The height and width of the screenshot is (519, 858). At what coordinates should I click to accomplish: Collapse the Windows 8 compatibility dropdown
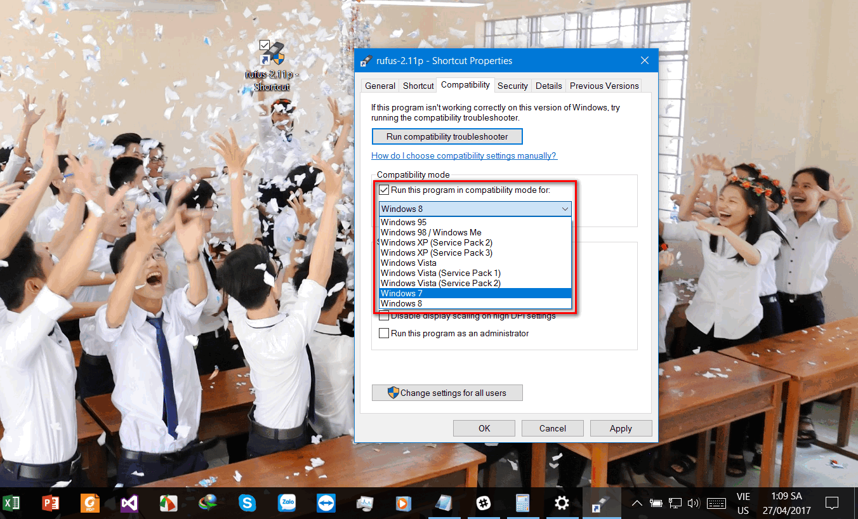475,209
